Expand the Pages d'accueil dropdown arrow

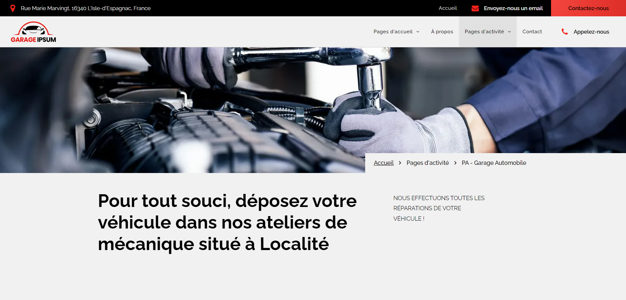418,32
